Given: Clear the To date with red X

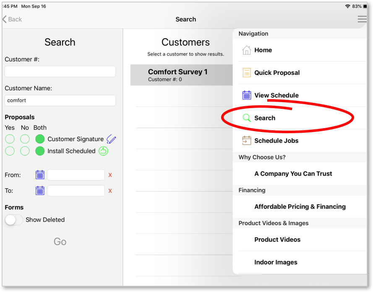Looking at the screenshot, I should tap(110, 191).
